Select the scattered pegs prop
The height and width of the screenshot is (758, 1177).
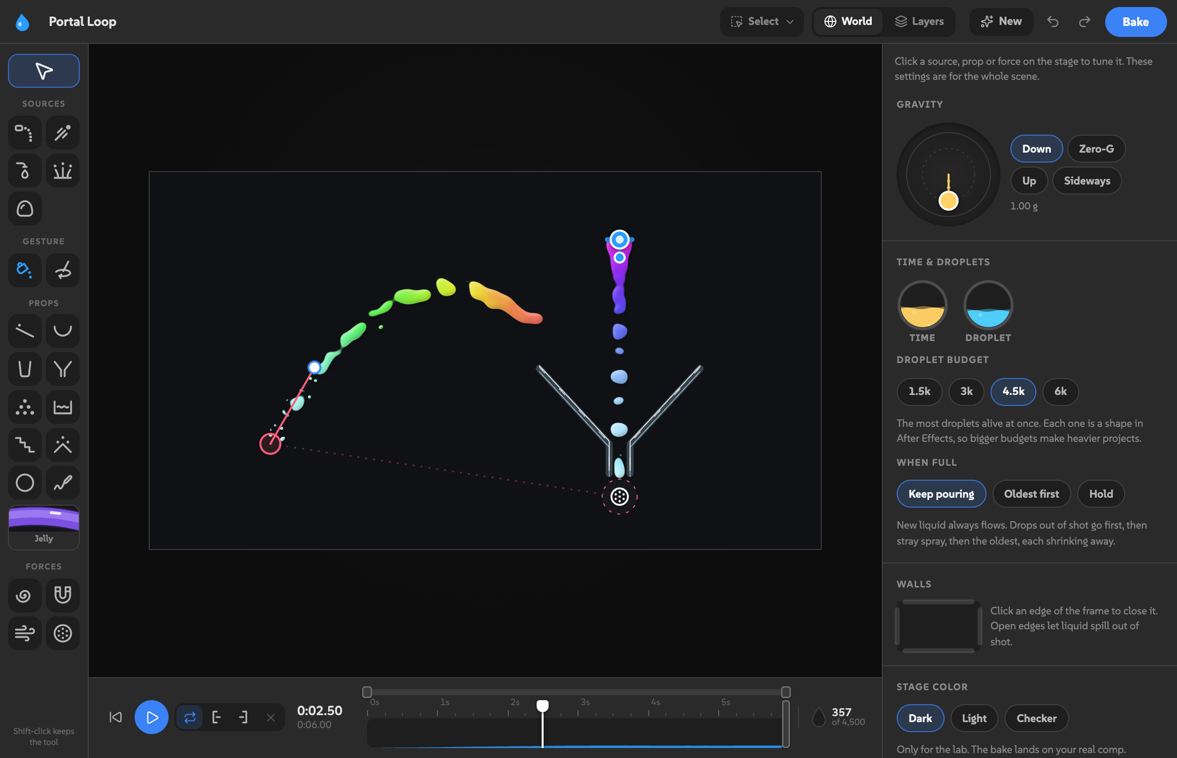[25, 407]
